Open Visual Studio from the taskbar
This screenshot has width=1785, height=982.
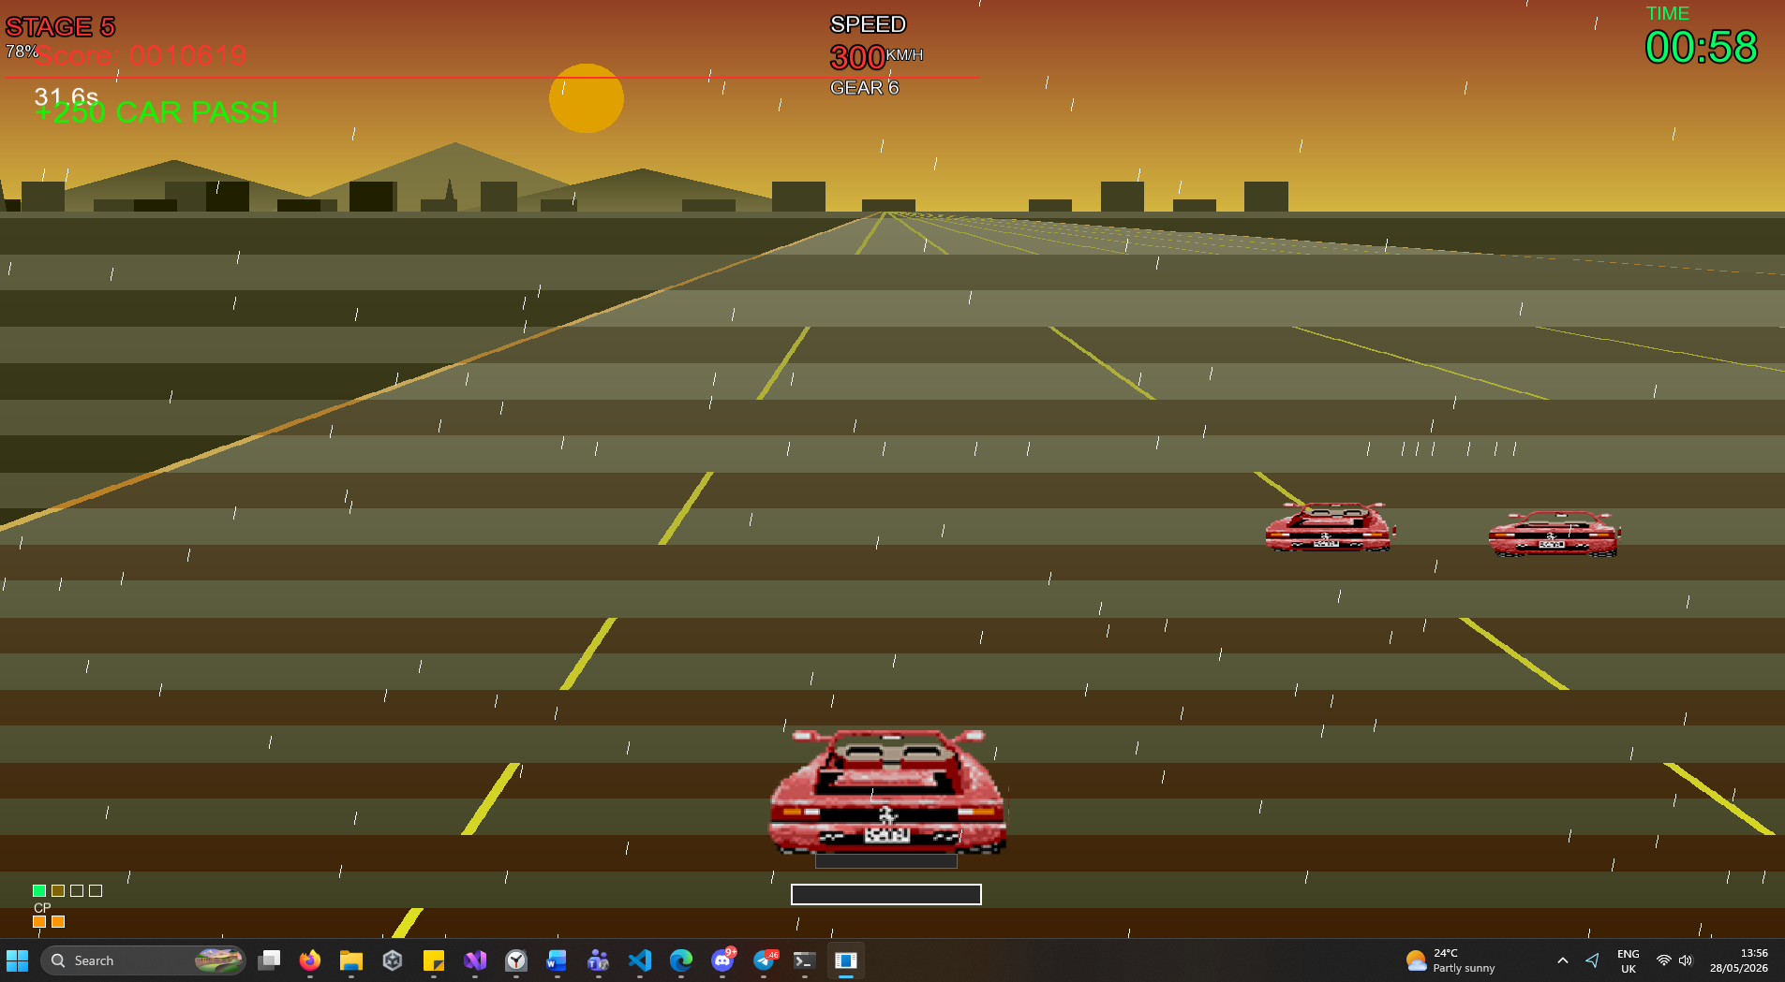(475, 960)
